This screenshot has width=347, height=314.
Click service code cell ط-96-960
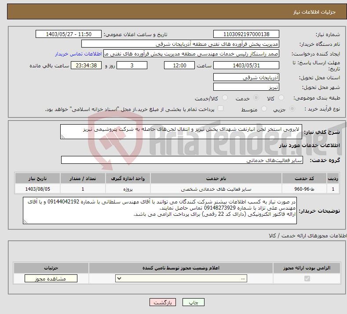(304, 189)
